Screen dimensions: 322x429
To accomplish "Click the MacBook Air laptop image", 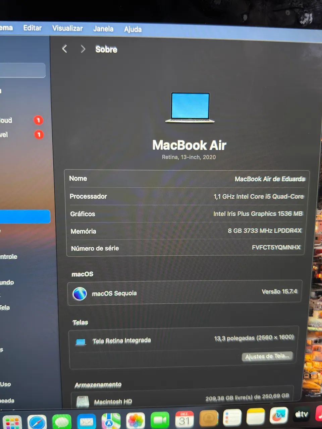I will [190, 108].
